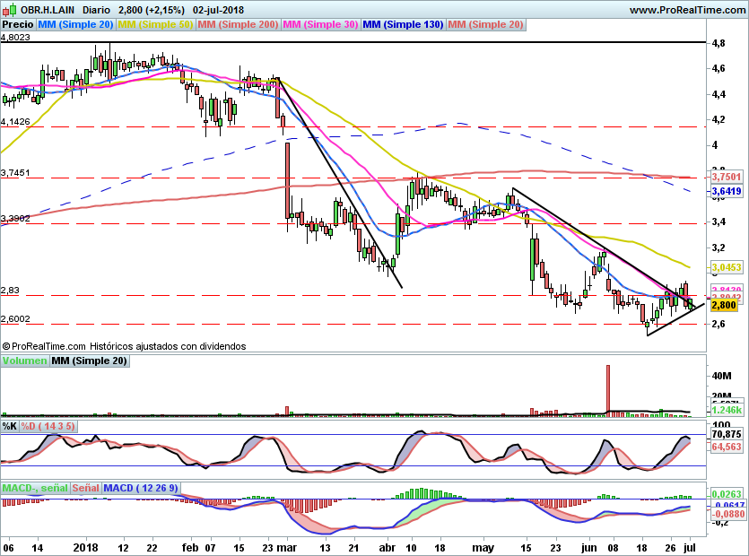The image size is (749, 556).
Task: Click the blue MM (Simple 20) price indicator label
Action: point(76,25)
